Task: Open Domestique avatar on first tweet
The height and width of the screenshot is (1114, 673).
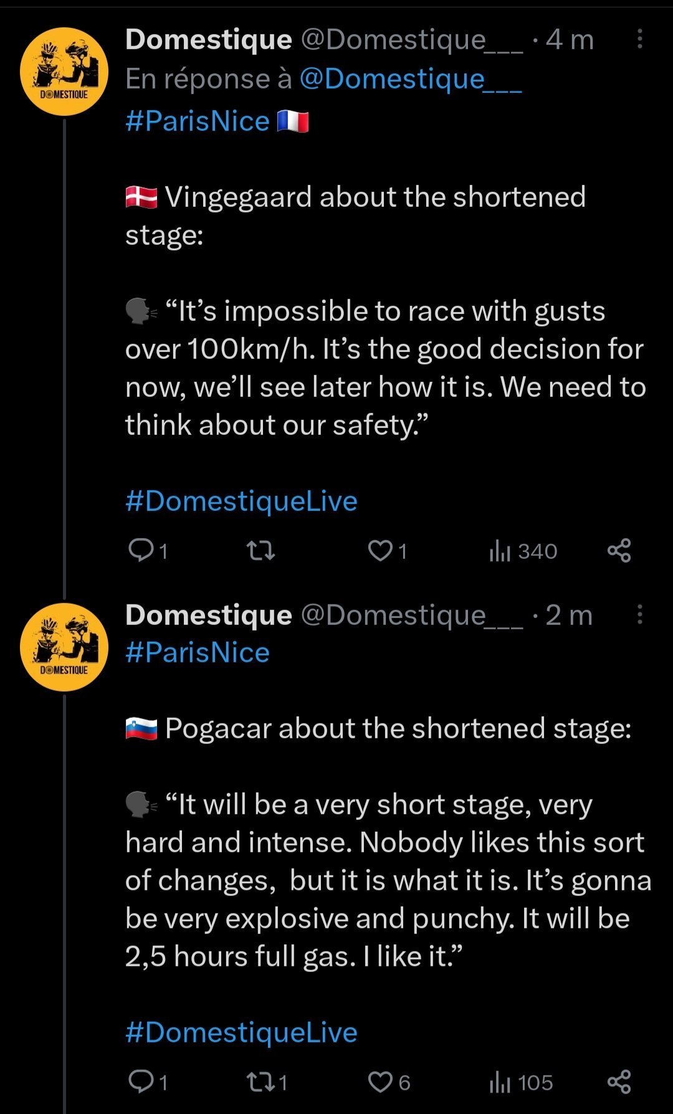Action: tap(64, 72)
